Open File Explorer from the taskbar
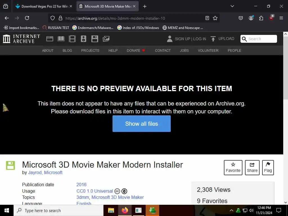 tap(111, 210)
